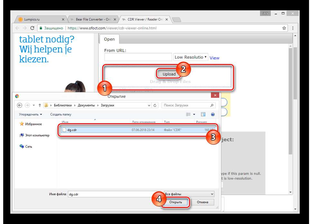The width and height of the screenshot is (310, 224).
Task: Click the browser reload icon
Action: [32, 28]
